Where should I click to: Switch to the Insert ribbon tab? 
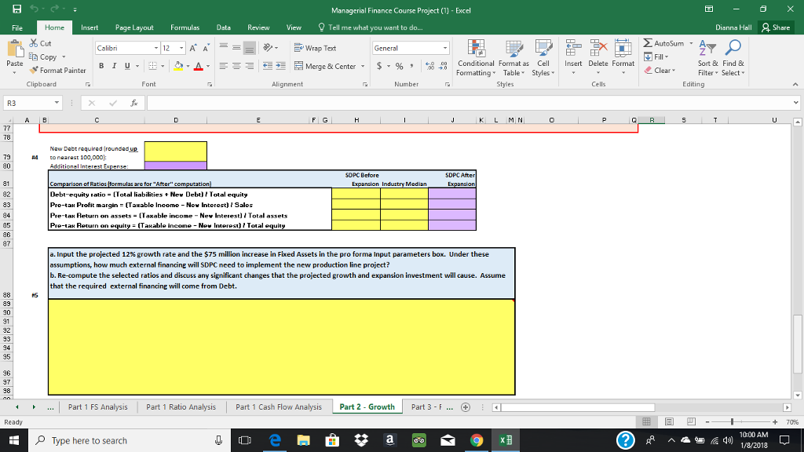pos(90,27)
